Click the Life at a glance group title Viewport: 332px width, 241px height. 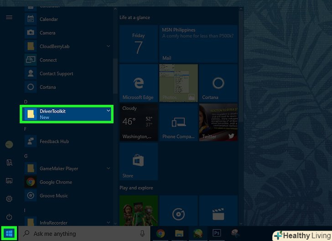click(x=135, y=18)
